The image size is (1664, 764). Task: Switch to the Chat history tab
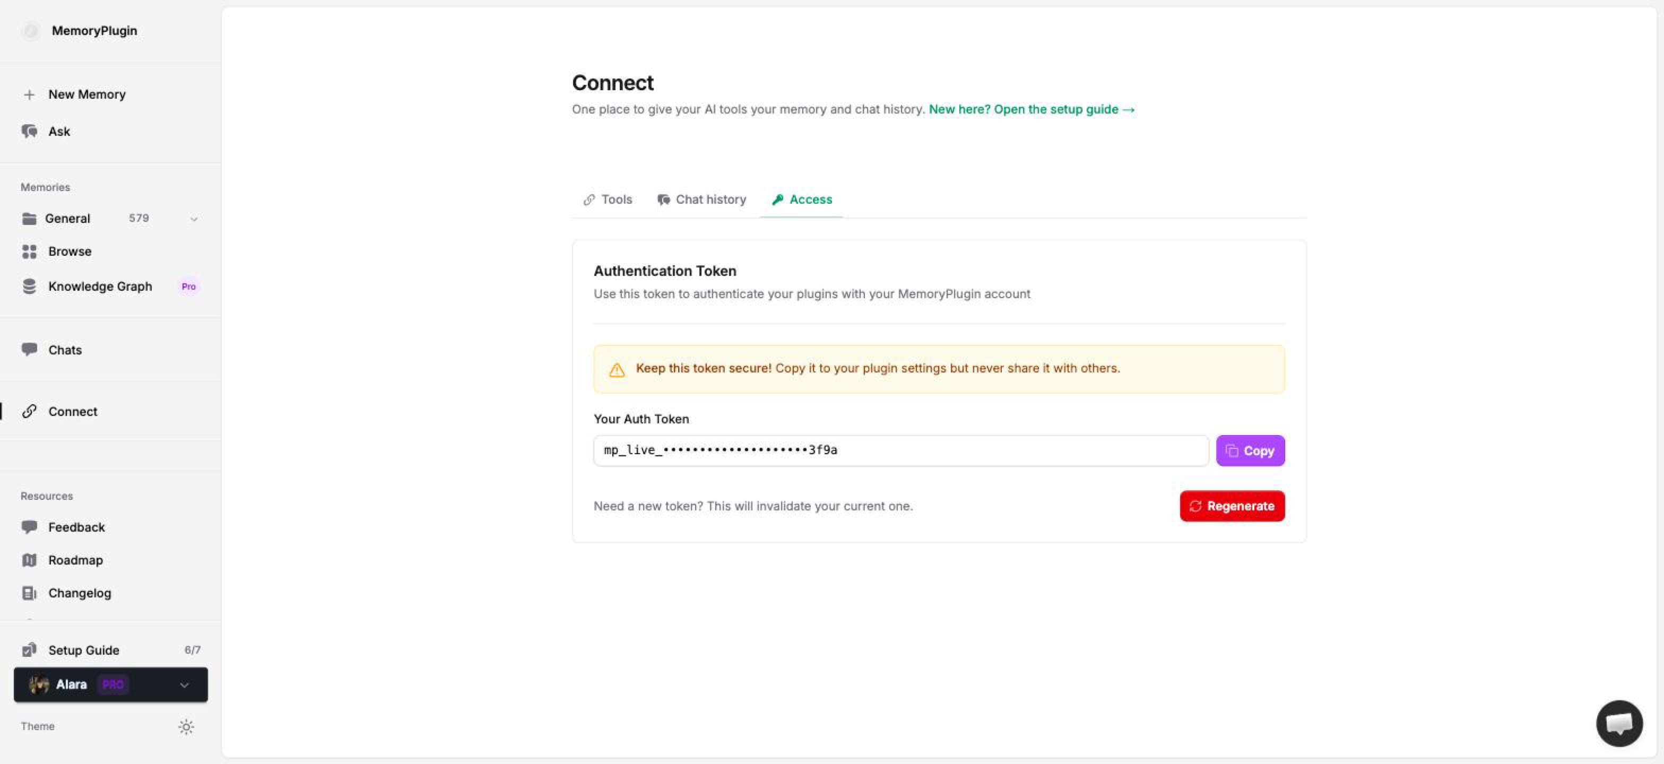tap(701, 199)
